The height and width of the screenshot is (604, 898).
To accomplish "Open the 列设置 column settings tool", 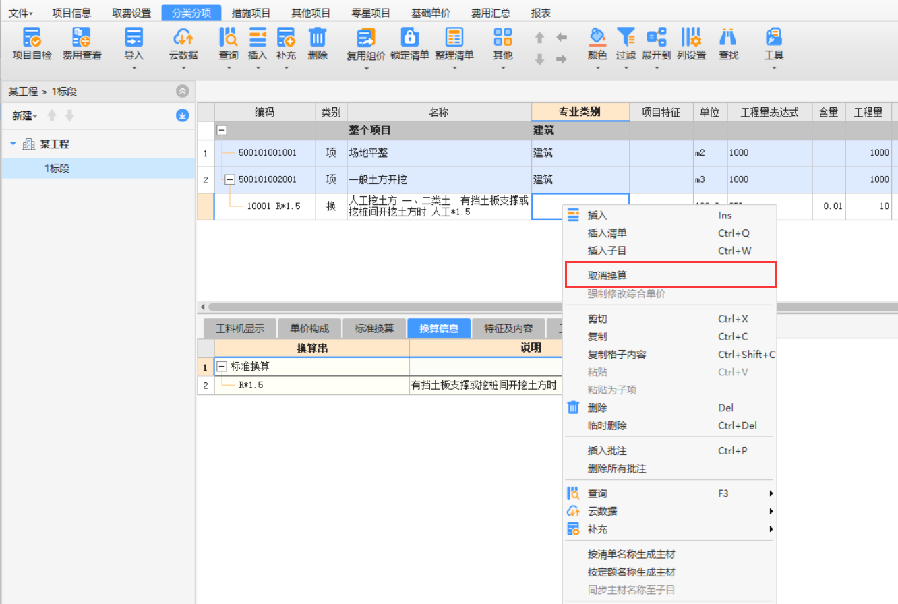I will click(690, 37).
